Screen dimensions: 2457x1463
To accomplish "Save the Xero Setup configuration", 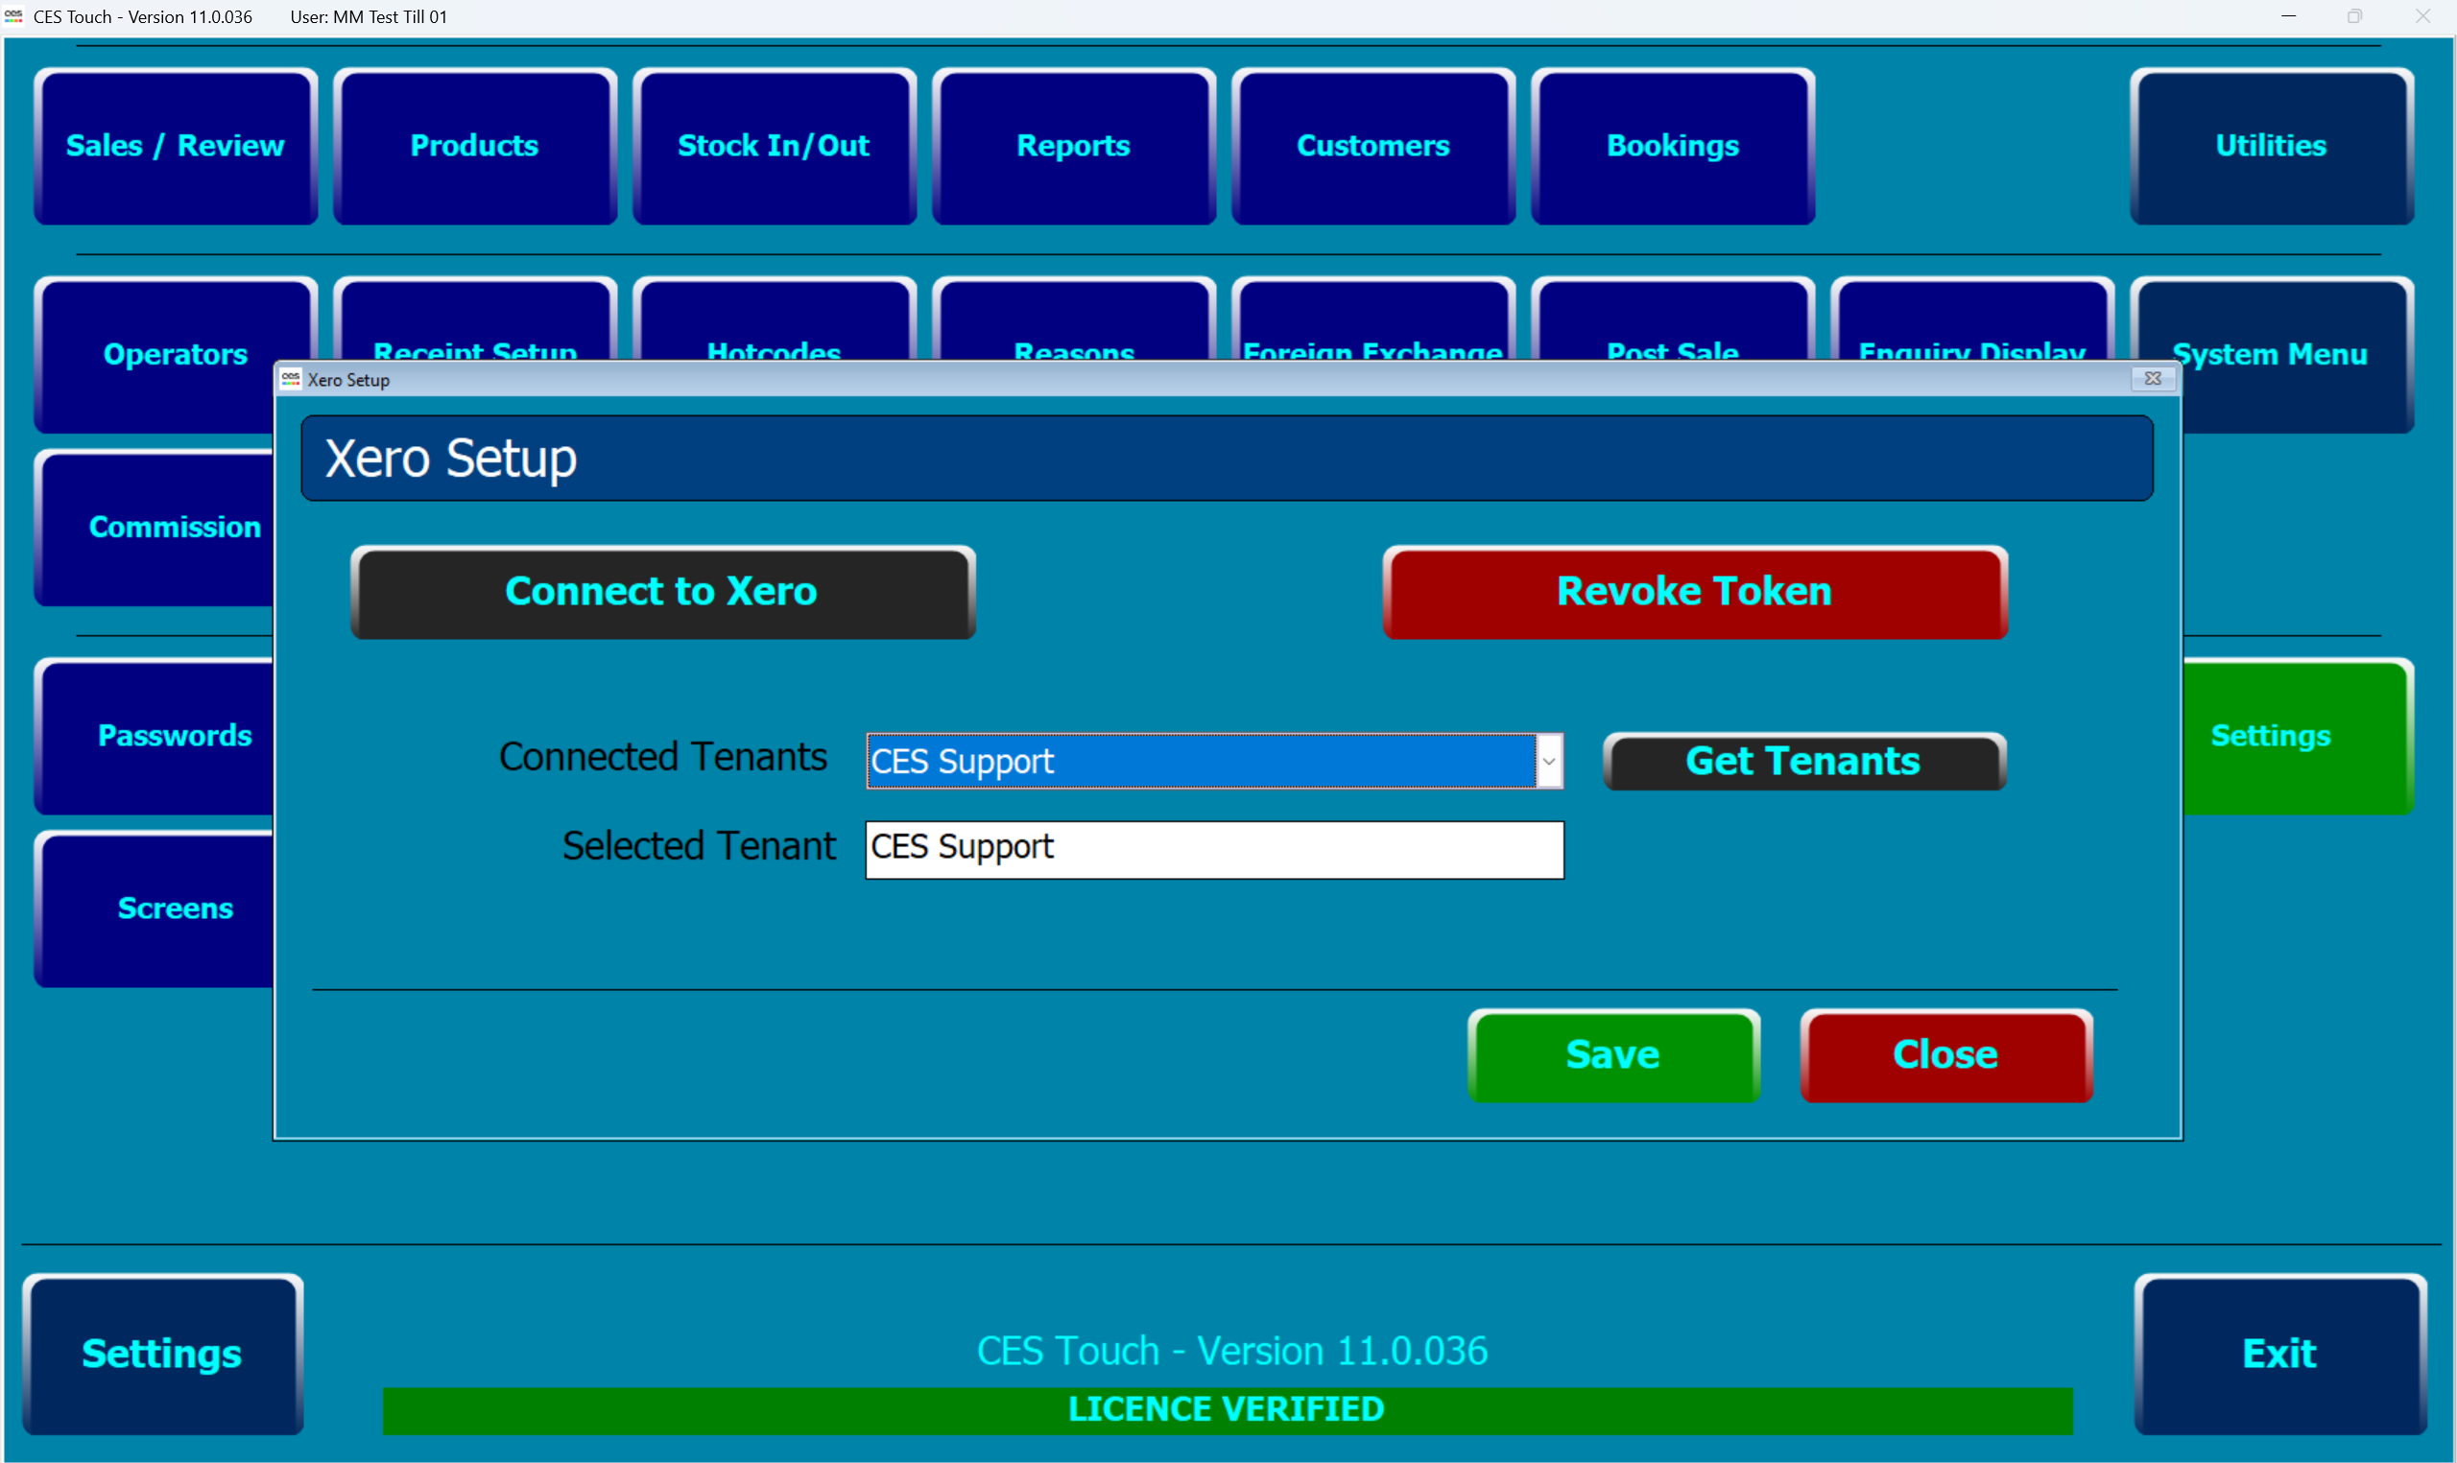I will pos(1612,1054).
